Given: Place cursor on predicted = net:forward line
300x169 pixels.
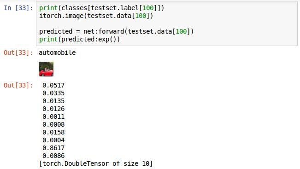Looking at the screenshot, I should coord(116,31).
